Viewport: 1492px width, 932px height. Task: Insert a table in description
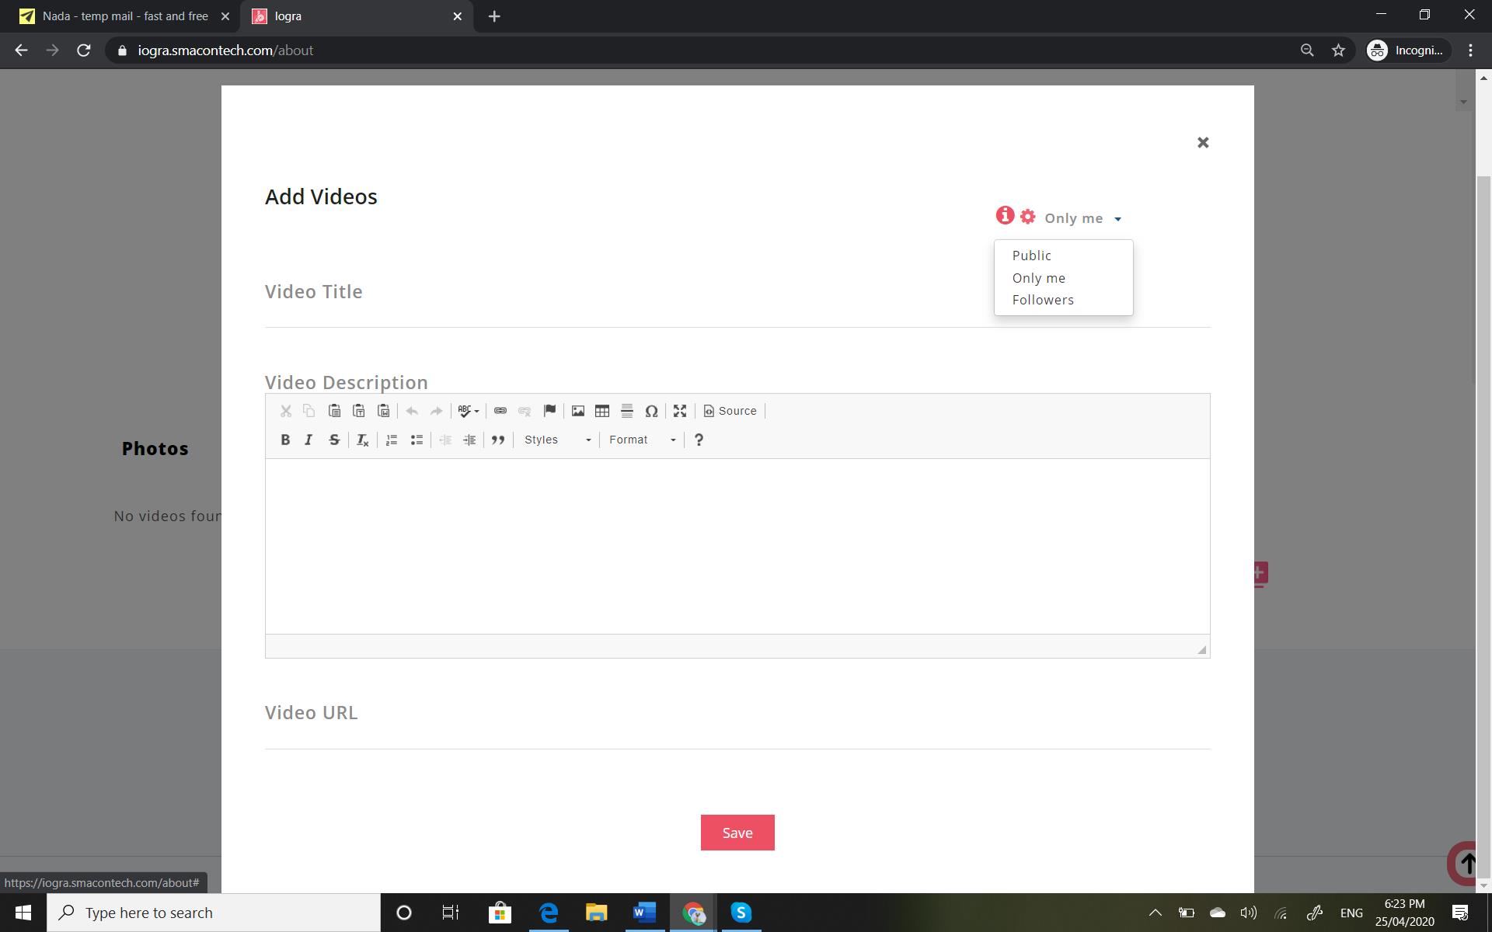coord(602,411)
